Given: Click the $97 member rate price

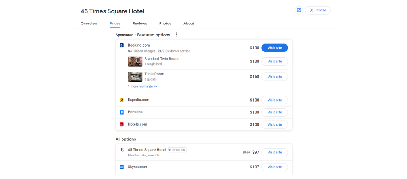Looking at the screenshot, I should pyautogui.click(x=256, y=153).
